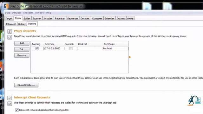Open help for Proxy Listeners section
The image size is (203, 114).
point(10,31)
